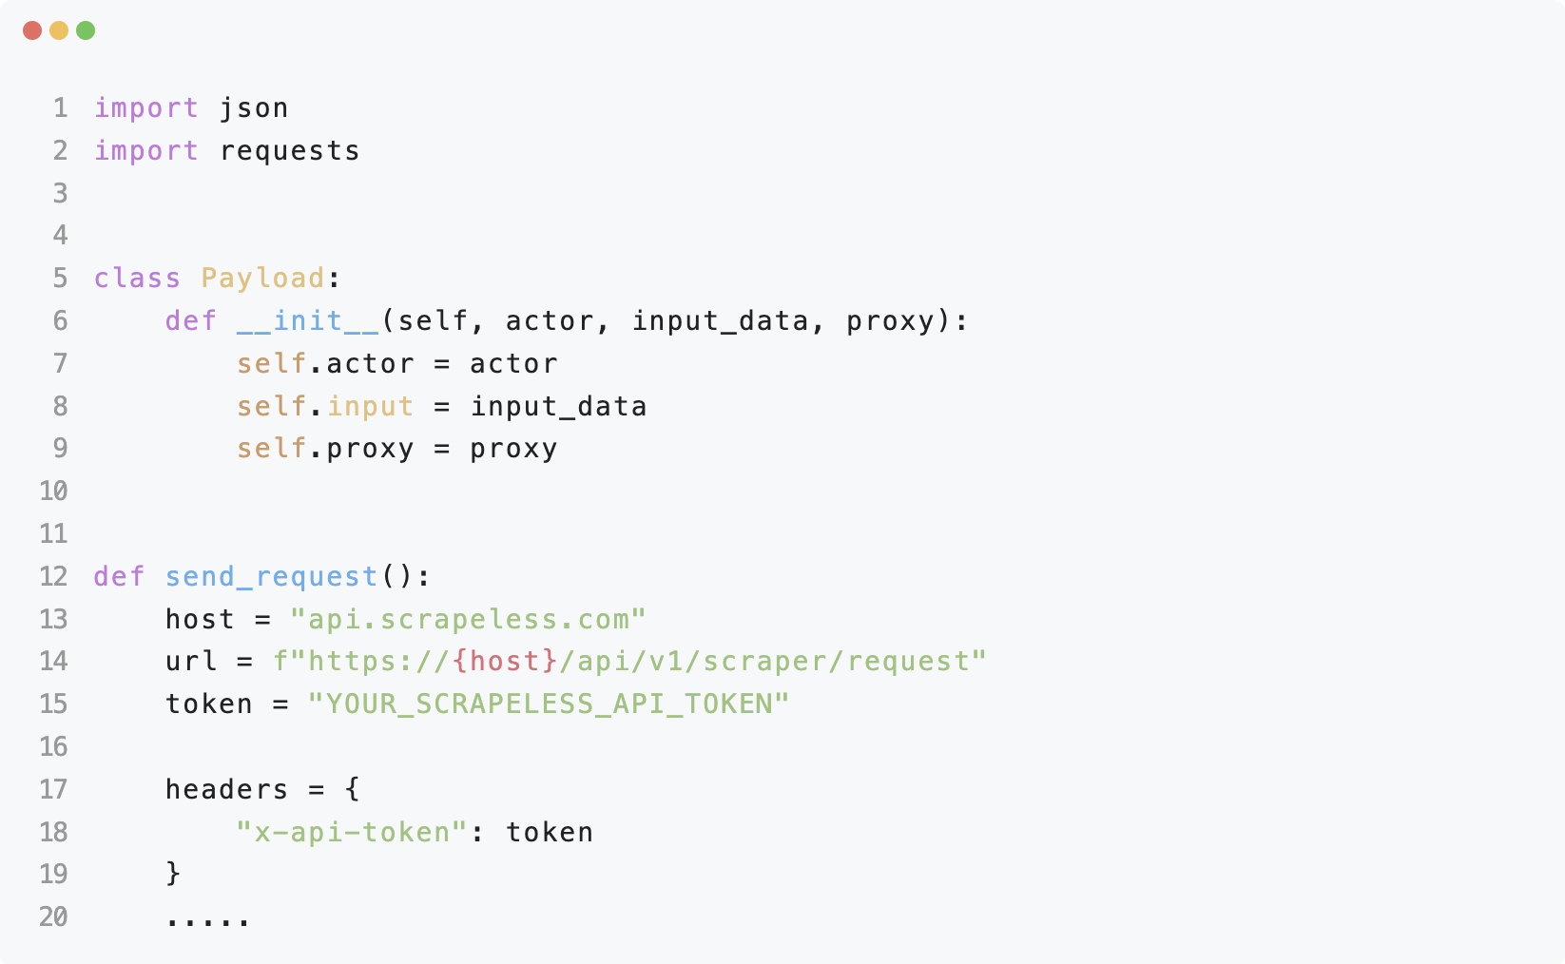Click the yellow minimize window dot
This screenshot has width=1565, height=964.
pos(59,30)
